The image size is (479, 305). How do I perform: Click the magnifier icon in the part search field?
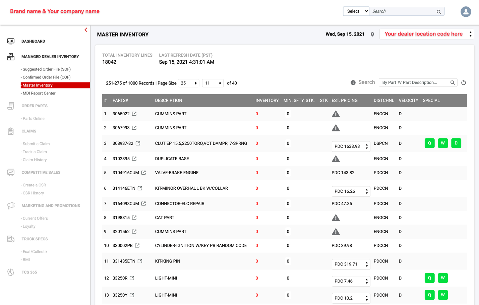[x=453, y=82]
